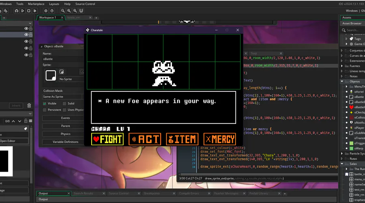Collapse the Salas folder
The image size is (365, 203).
[342, 164]
